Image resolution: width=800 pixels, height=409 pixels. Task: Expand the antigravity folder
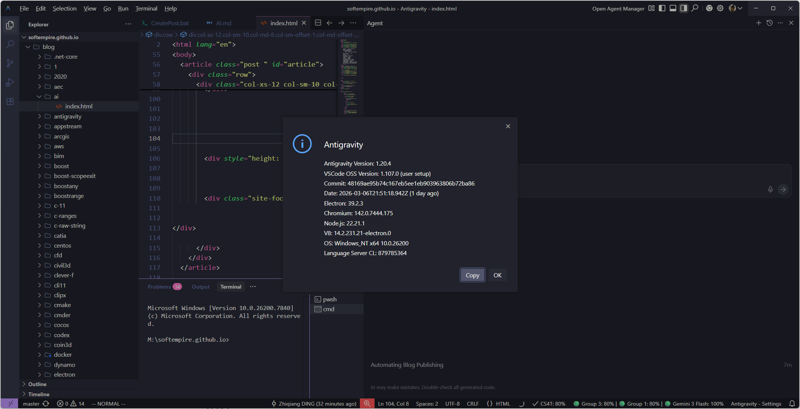[x=67, y=116]
